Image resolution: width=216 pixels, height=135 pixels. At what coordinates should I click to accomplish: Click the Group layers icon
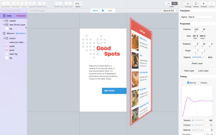(x=24, y=4)
